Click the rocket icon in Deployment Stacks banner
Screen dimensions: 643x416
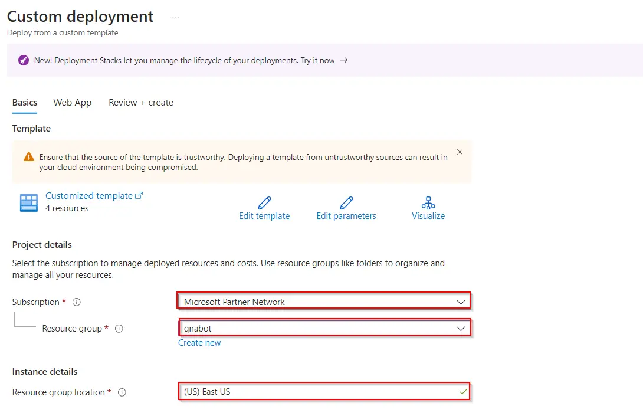[x=24, y=60]
